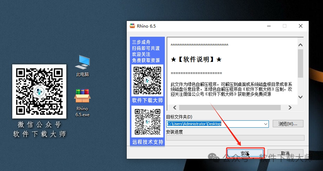
Task: Click the 浏览(W)... button
Action: click(x=288, y=124)
